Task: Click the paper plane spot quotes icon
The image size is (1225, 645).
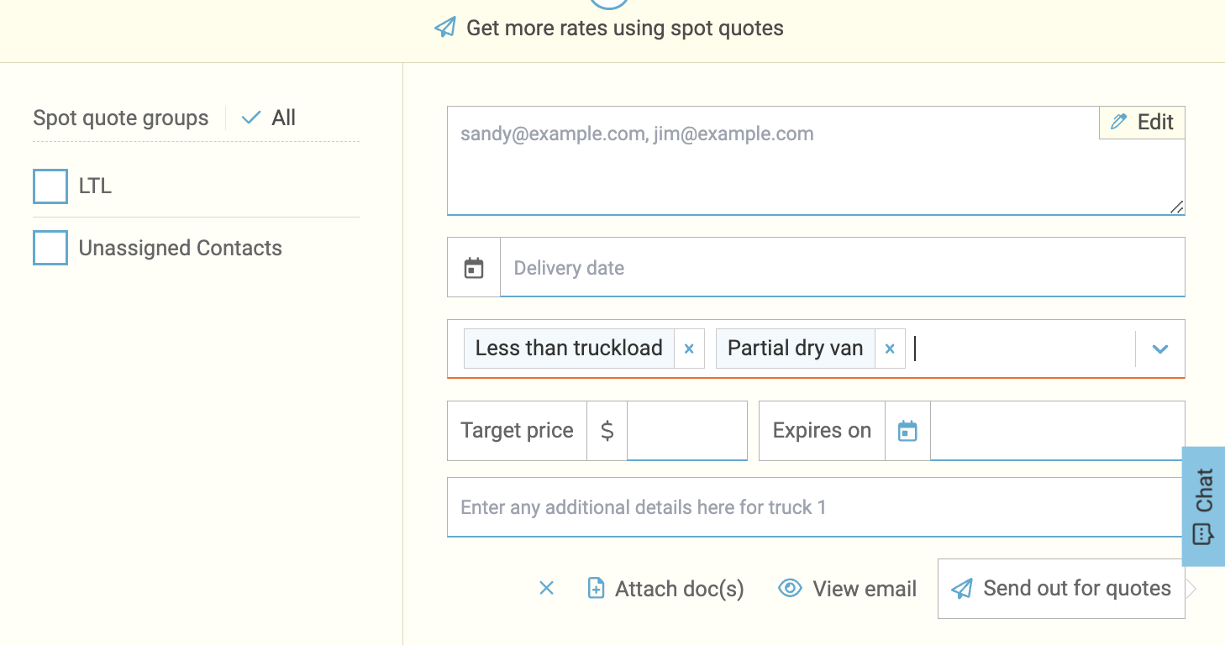Action: (444, 28)
